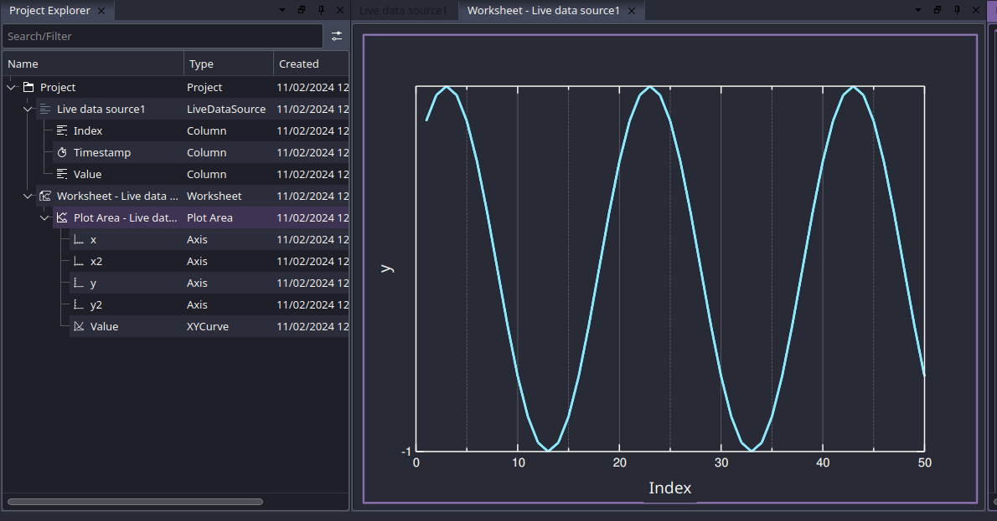Screen dimensions: 997x521
Task: Click the axis icon next to y2
Action: (77, 304)
